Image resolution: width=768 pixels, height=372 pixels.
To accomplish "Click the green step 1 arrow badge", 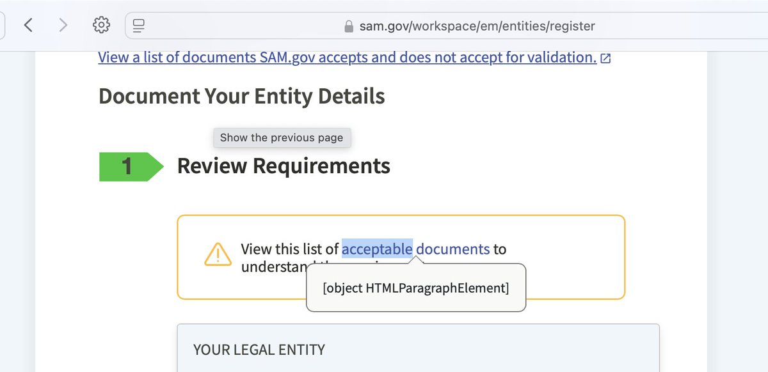I will pyautogui.click(x=131, y=167).
